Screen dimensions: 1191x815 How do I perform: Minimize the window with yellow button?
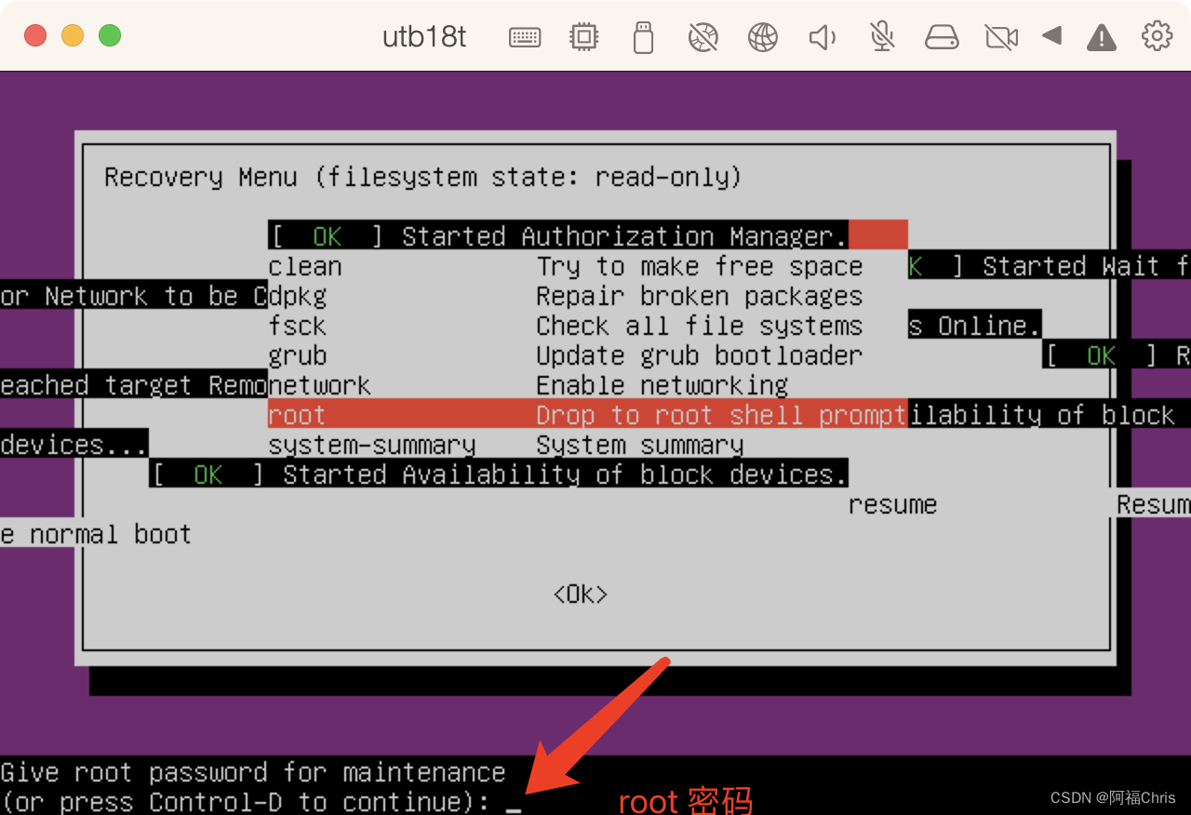click(x=73, y=36)
